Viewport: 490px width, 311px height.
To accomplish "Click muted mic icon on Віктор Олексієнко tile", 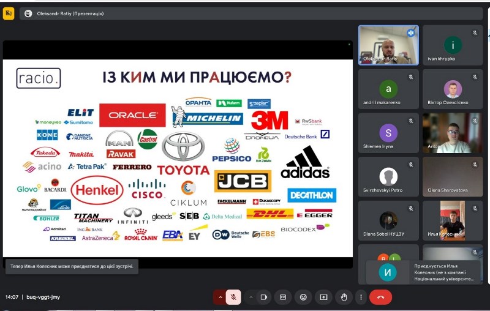I will 475,77.
